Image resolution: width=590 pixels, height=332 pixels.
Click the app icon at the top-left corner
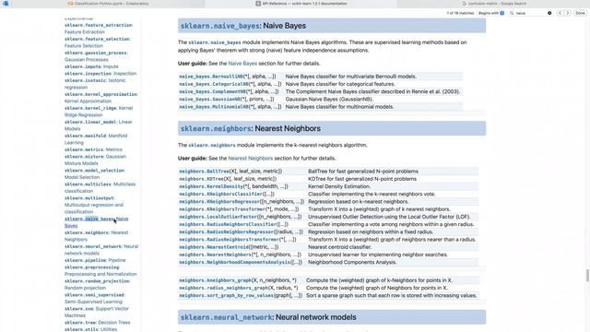(6, 4)
